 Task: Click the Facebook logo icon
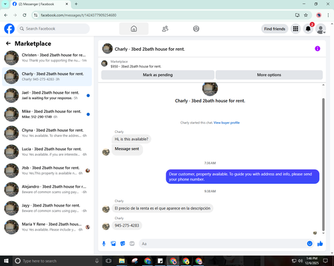[x=9, y=29]
